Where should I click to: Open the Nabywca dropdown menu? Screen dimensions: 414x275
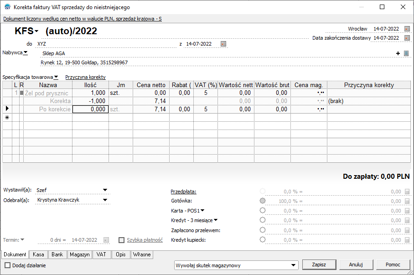(26, 53)
